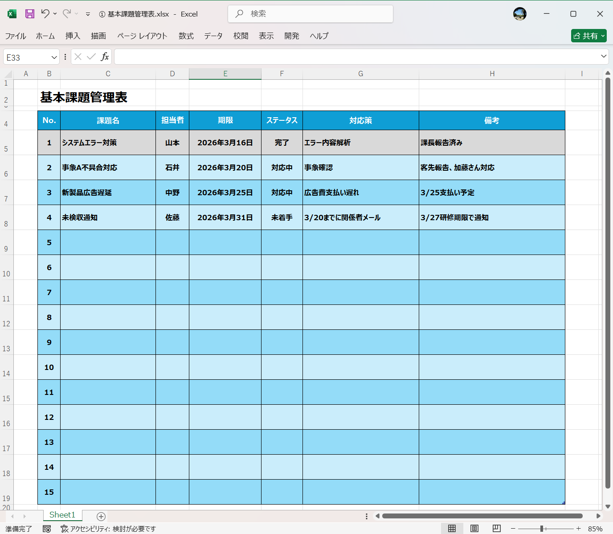Open the ファイル menu

click(16, 36)
